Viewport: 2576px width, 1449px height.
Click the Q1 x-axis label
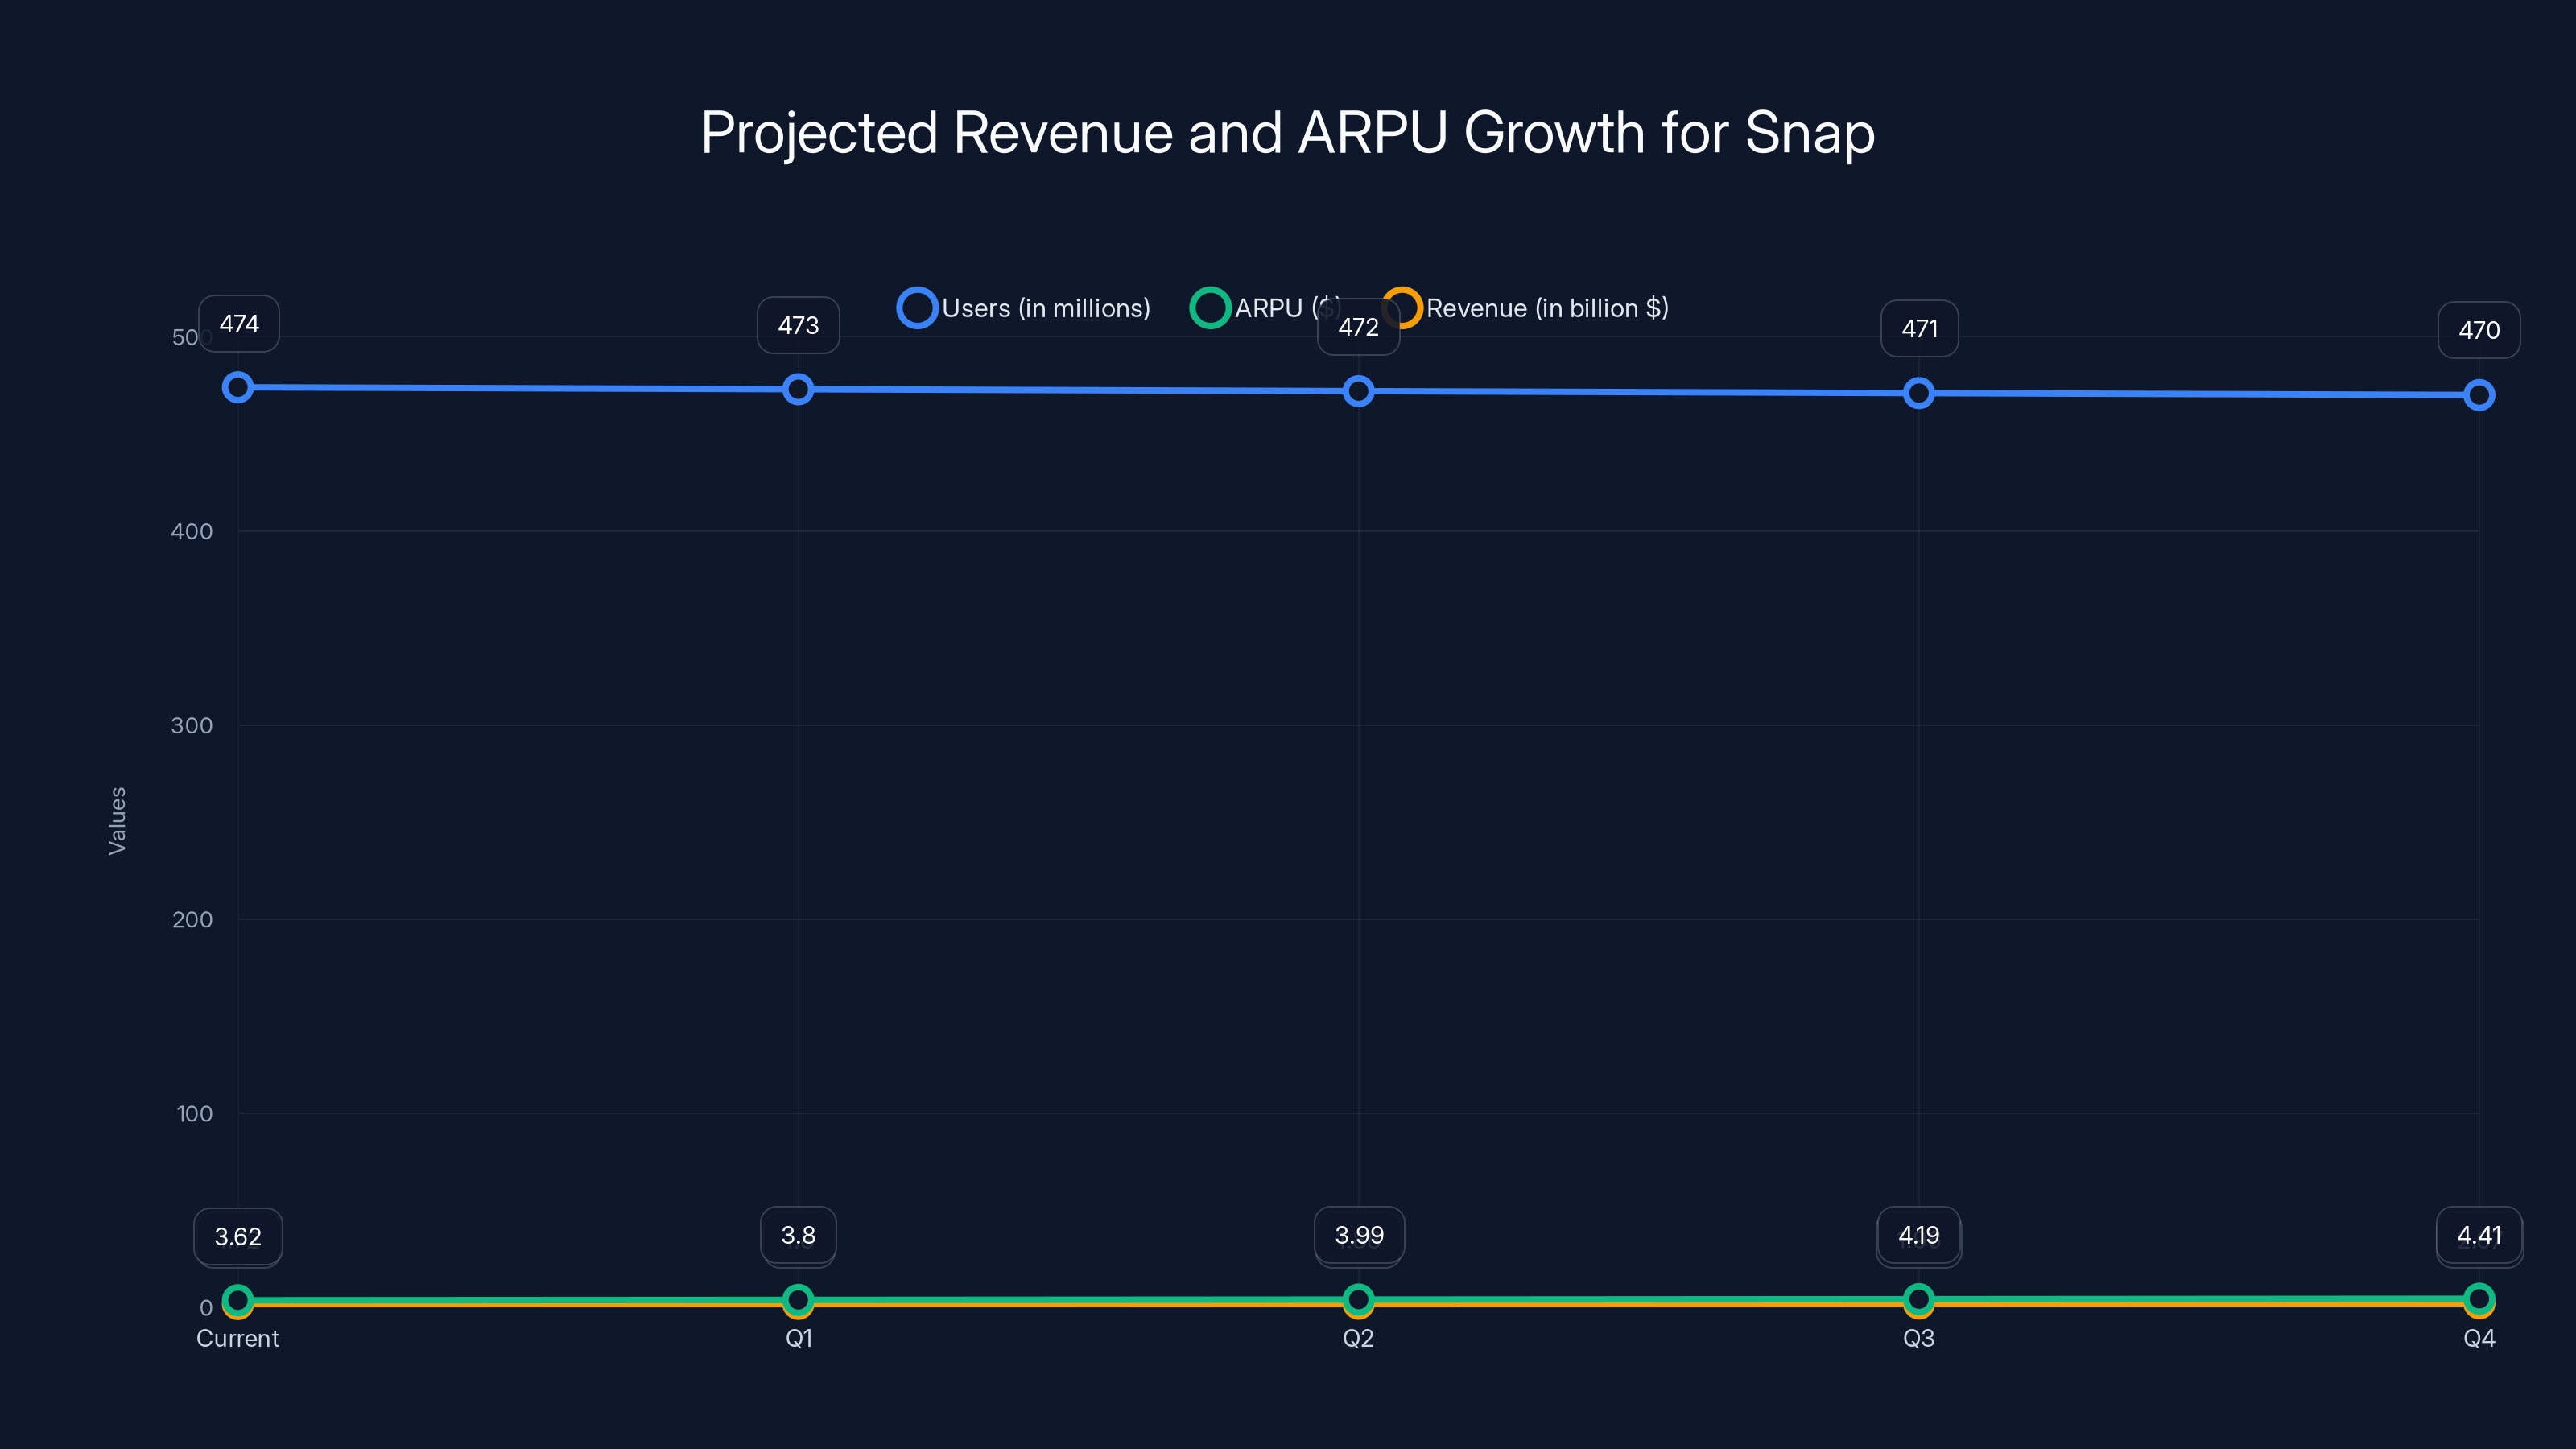pyautogui.click(x=798, y=1338)
